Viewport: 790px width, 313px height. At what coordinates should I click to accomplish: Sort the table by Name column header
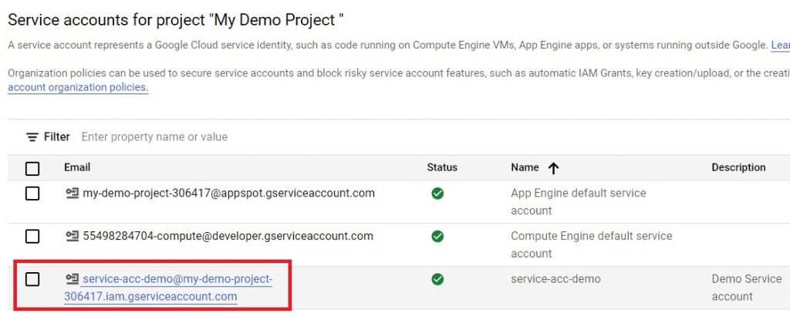point(525,167)
